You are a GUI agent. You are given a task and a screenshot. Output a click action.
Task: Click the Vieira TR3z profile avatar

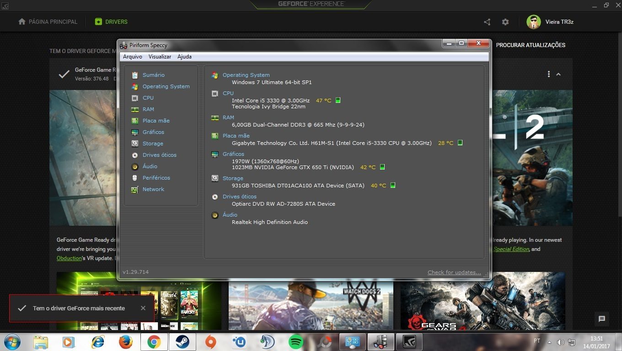pyautogui.click(x=534, y=22)
